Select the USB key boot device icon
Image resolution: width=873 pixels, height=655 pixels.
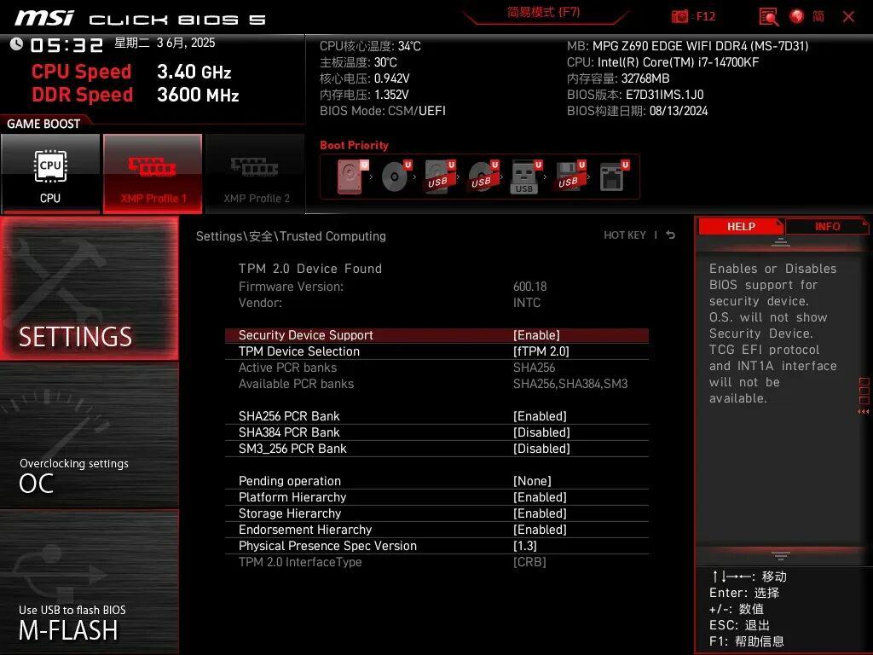(x=525, y=177)
